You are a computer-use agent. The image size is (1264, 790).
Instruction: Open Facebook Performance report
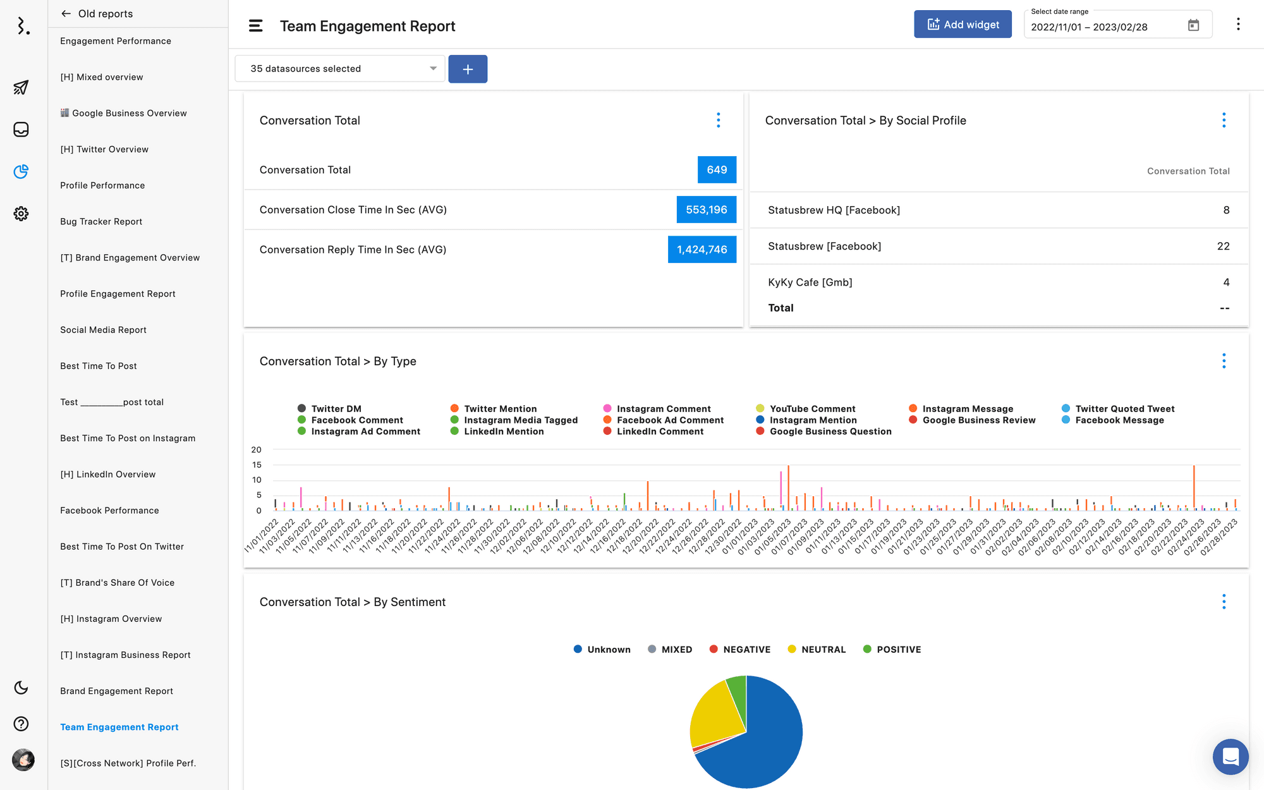point(109,511)
